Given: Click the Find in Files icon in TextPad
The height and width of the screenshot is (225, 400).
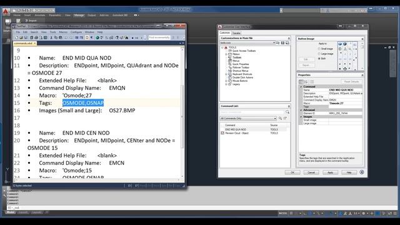Looking at the screenshot, I should tap(126, 37).
